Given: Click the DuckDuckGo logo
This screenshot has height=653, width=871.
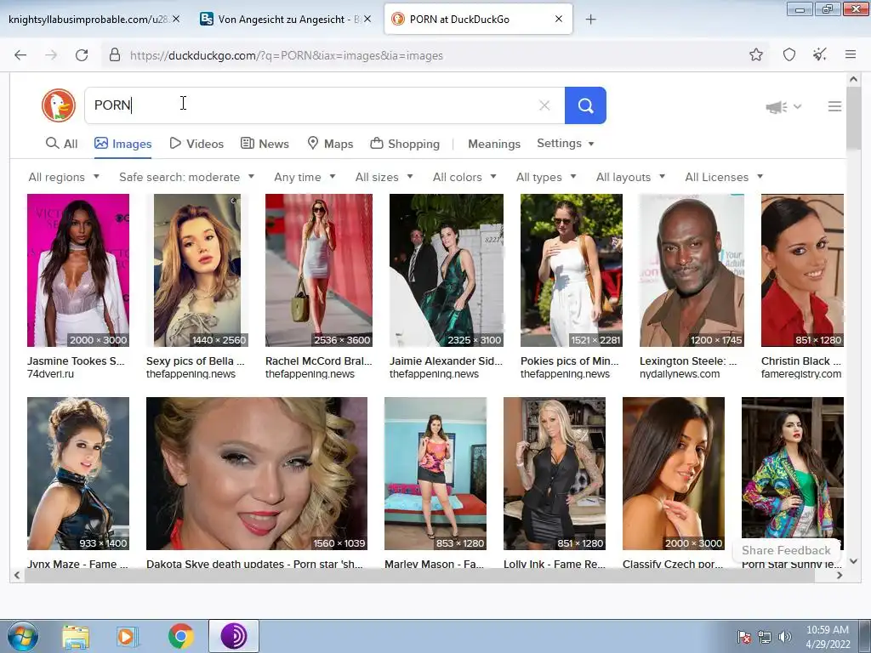Looking at the screenshot, I should 59,105.
